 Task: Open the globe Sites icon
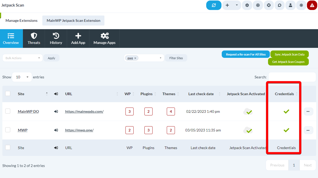pos(258,5)
